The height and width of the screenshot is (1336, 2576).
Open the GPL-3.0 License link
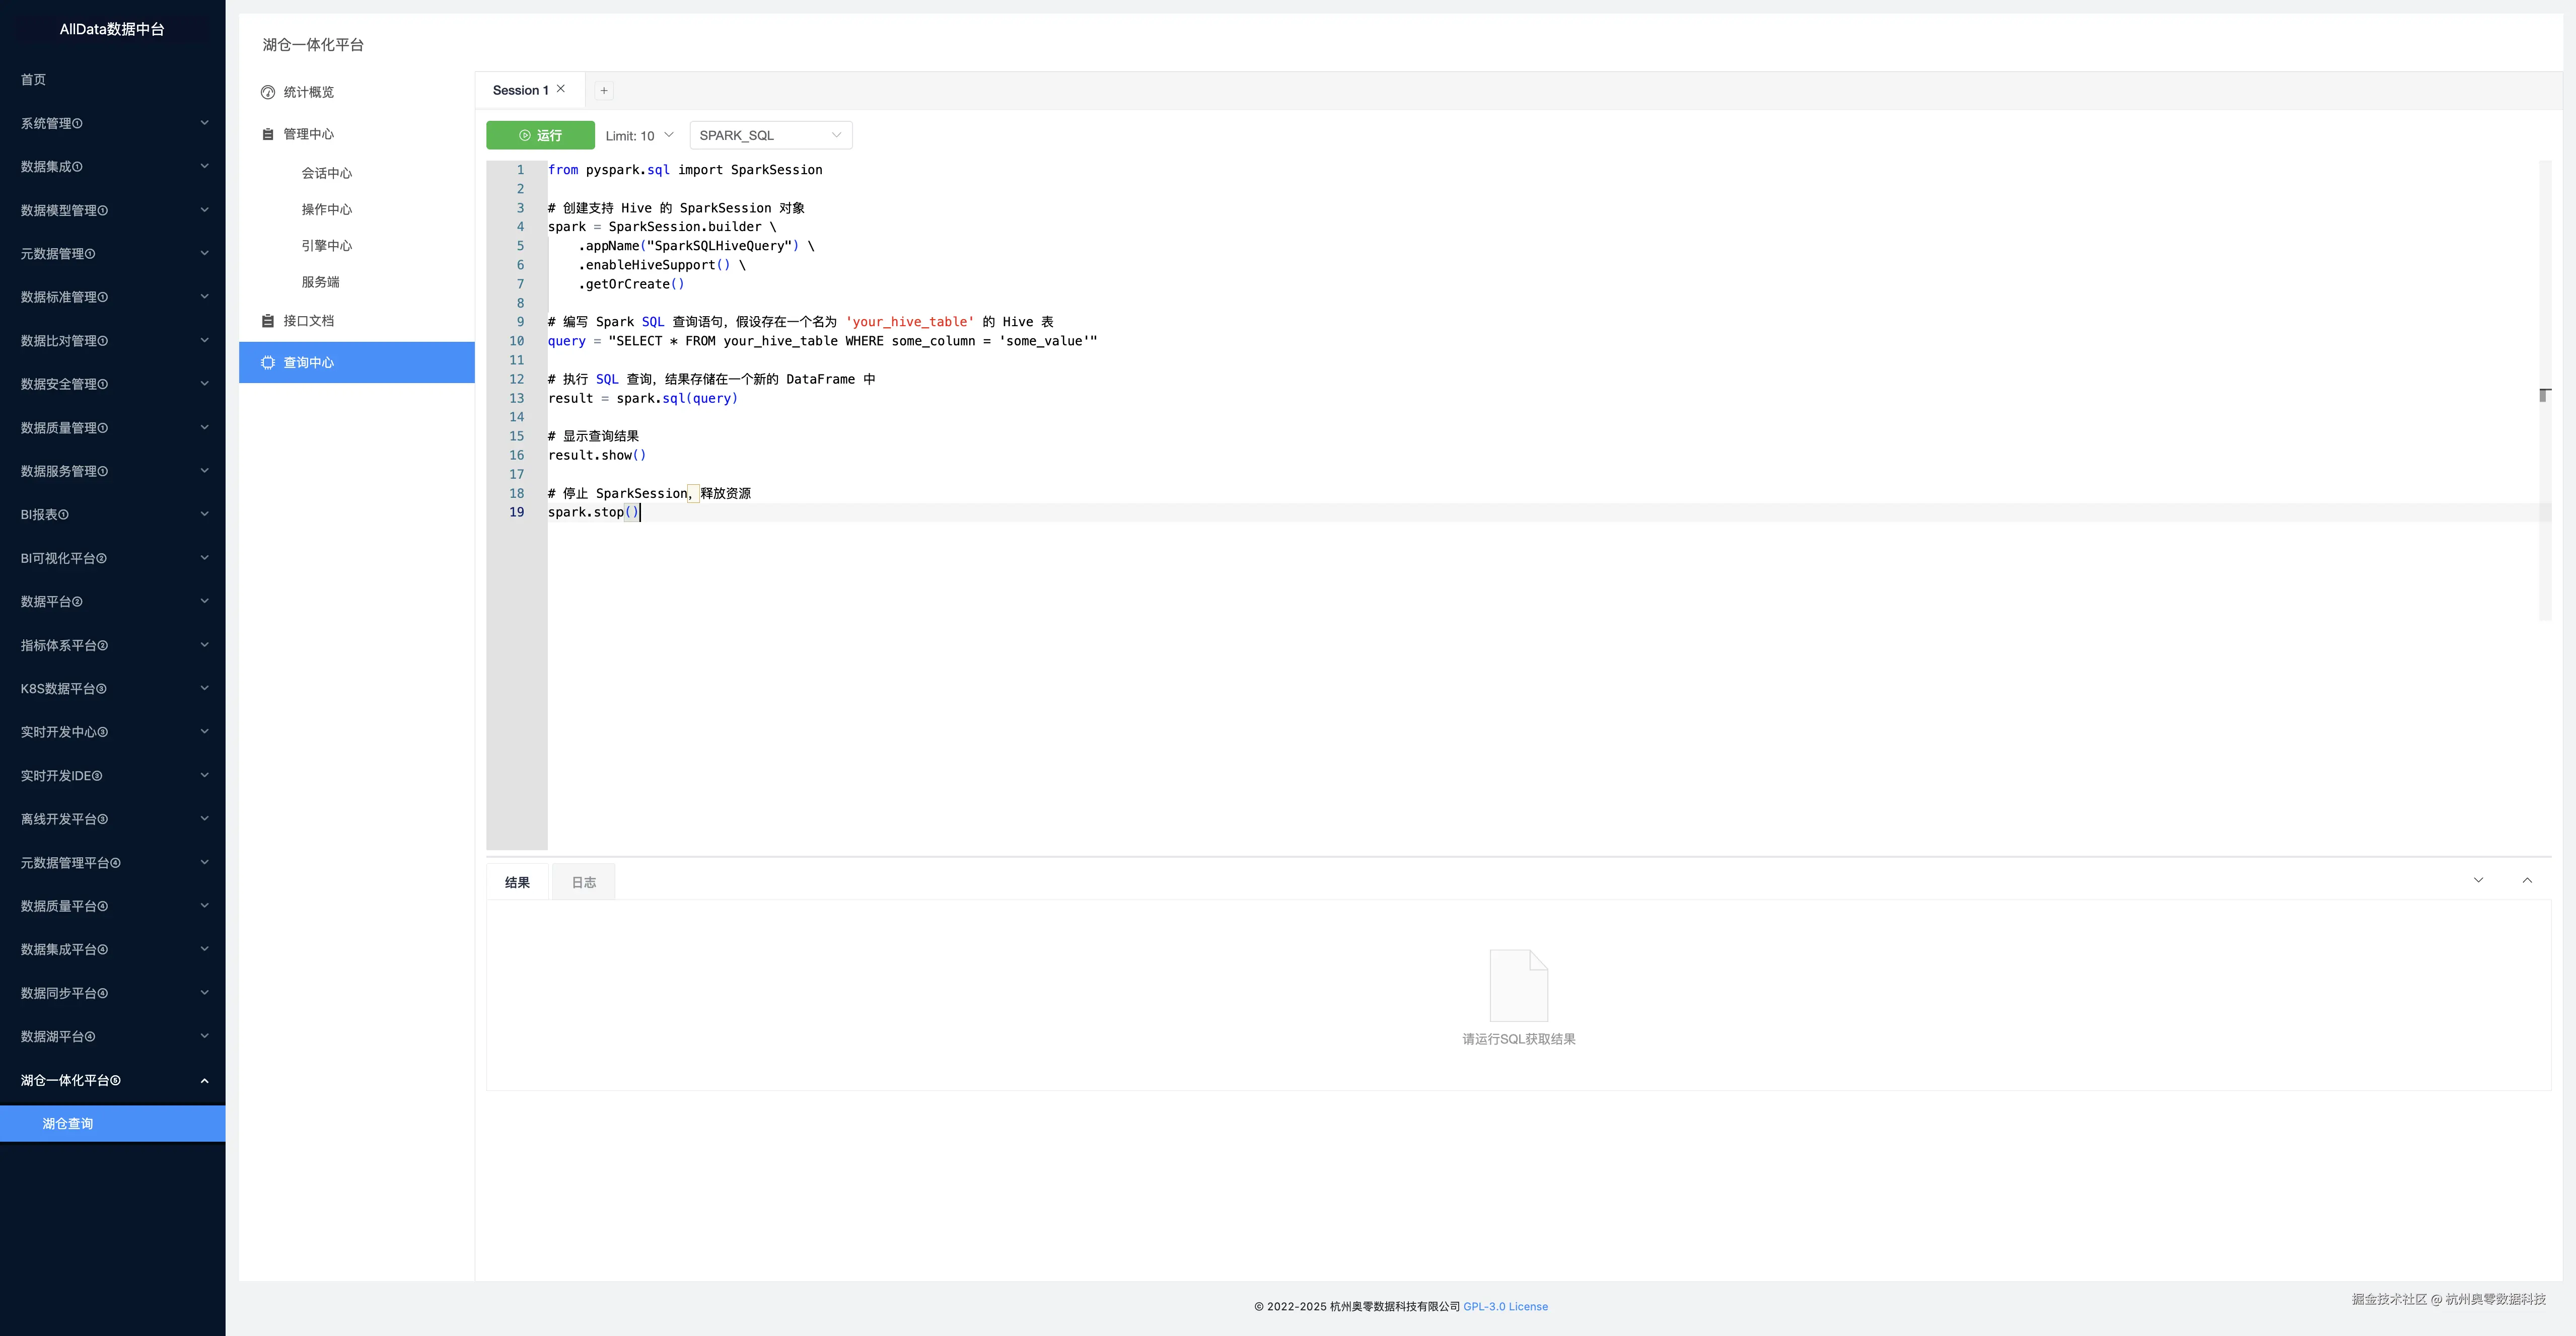tap(1505, 1306)
